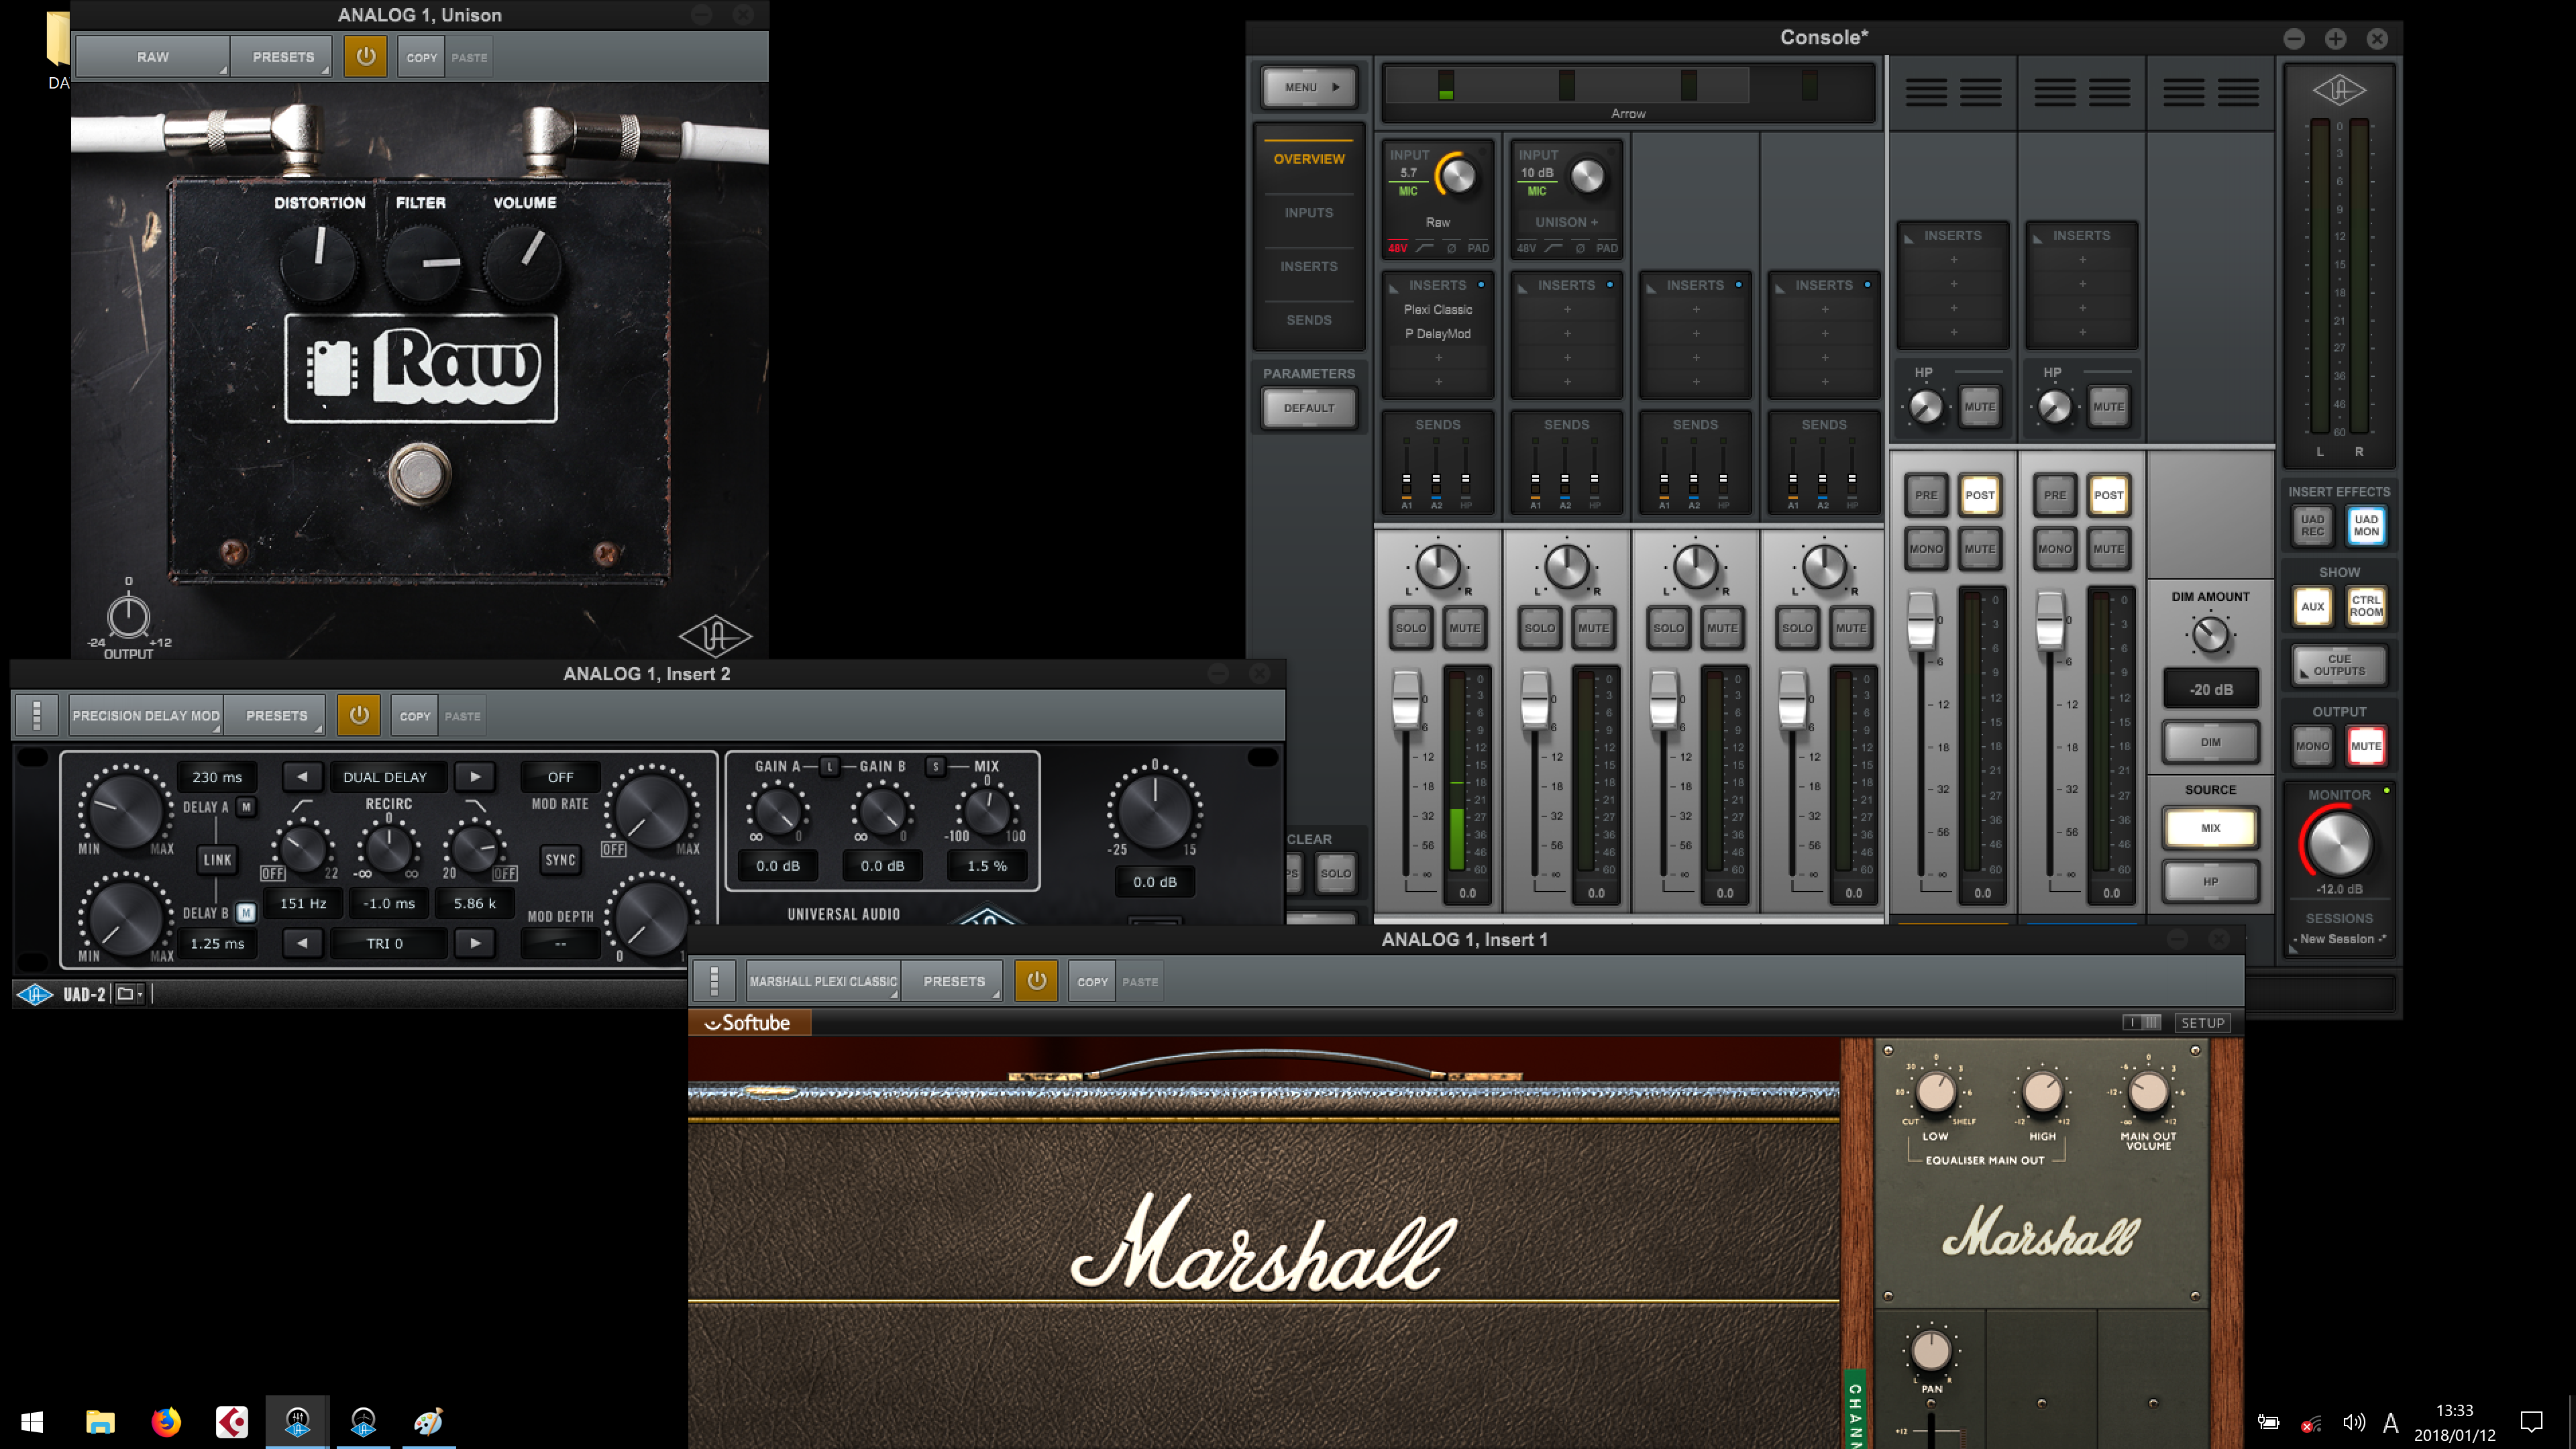
Task: Click SETUP in Softube Marshall plugin
Action: pos(2202,1022)
